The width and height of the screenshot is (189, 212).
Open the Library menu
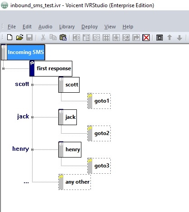coord(67,27)
